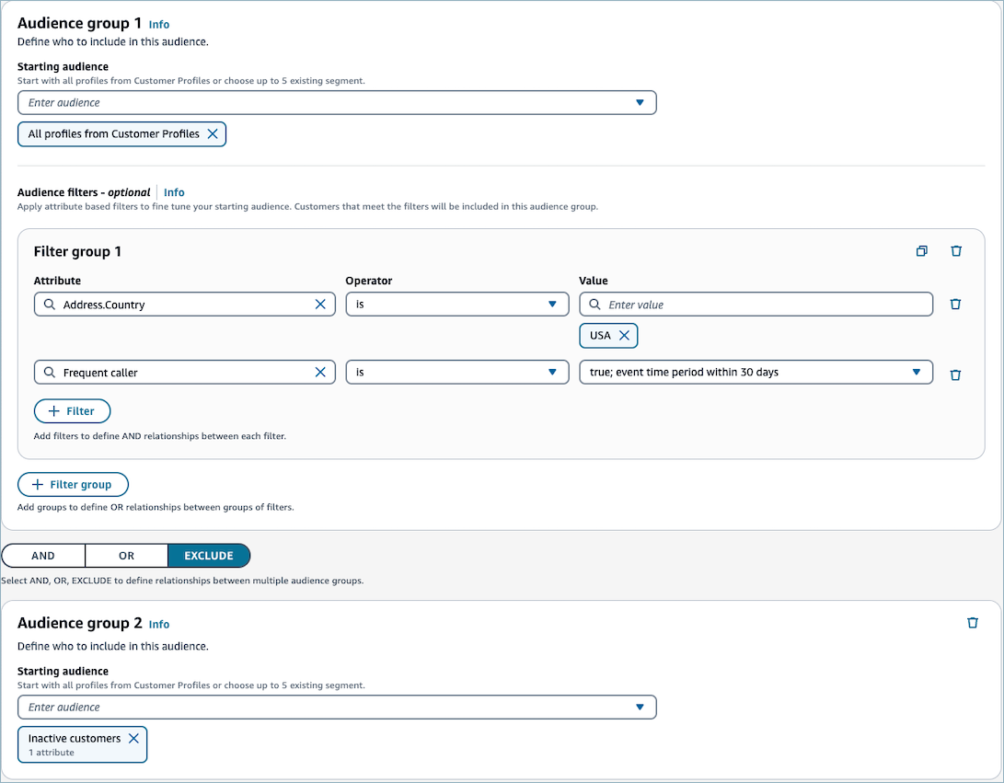Clear the Frequent caller attribute field

320,373
